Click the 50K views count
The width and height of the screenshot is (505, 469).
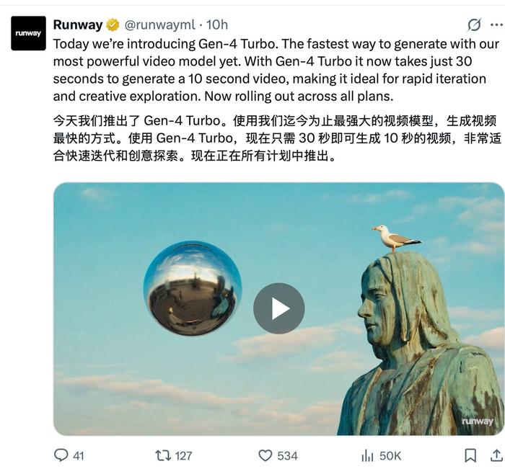point(390,456)
